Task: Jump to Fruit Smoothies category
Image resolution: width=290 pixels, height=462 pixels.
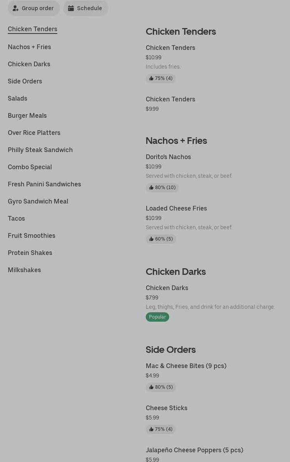Action: tap(32, 235)
